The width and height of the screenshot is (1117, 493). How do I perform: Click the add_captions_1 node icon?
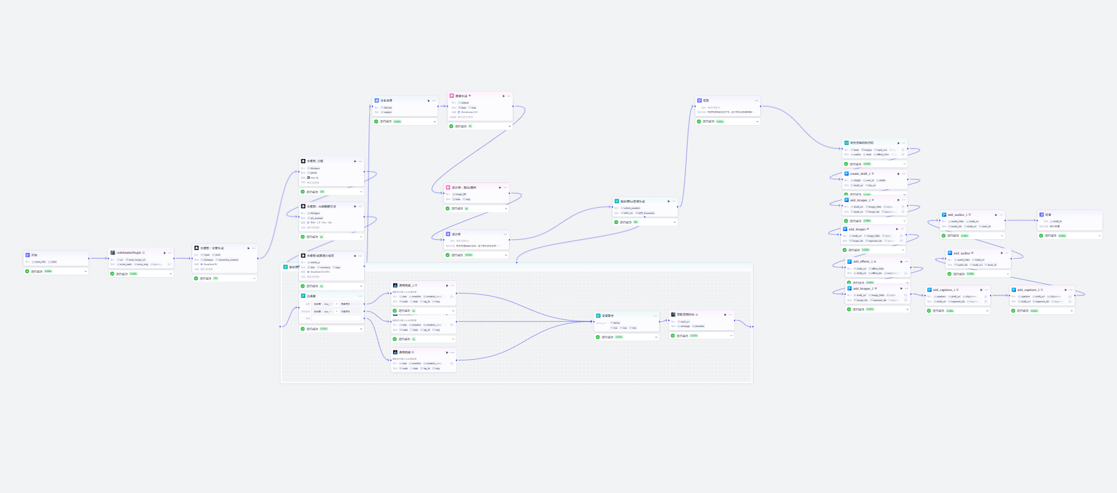(x=930, y=290)
